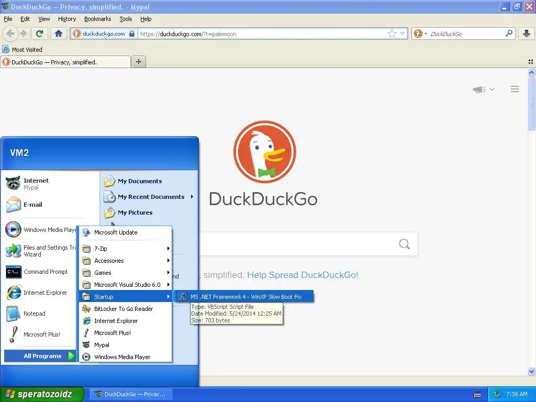
Task: Open the Edit menu
Action: [25, 19]
